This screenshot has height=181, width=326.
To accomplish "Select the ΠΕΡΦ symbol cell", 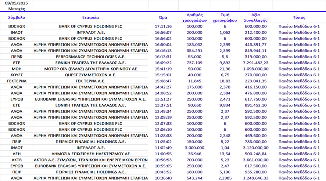I will pos(17,57).
